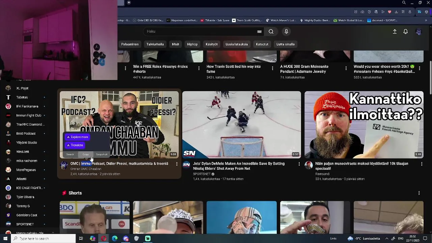
Task: Click the YouTube search magnifier button
Action: tap(271, 31)
